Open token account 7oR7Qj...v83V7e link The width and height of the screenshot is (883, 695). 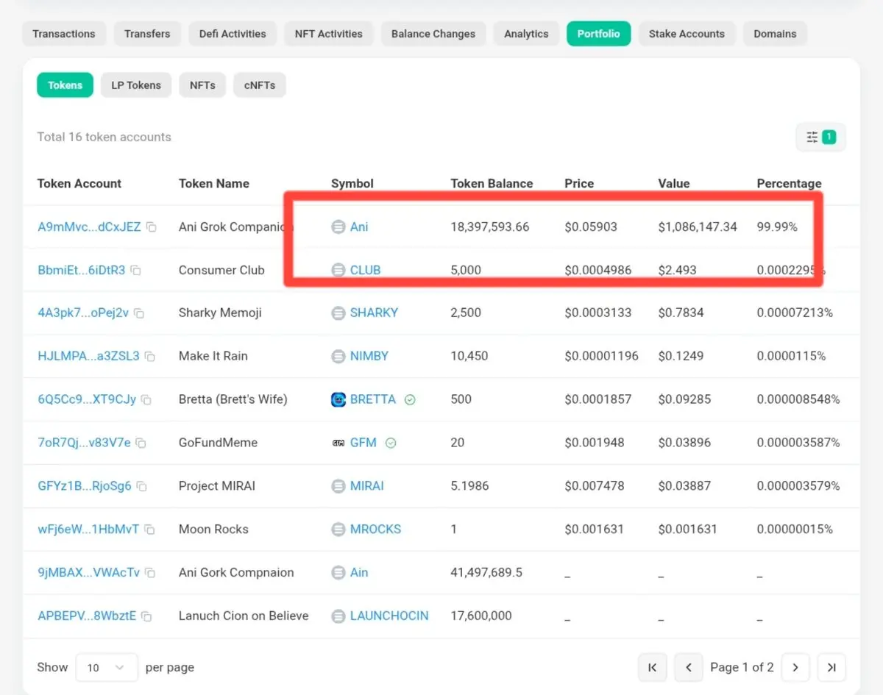coord(84,443)
